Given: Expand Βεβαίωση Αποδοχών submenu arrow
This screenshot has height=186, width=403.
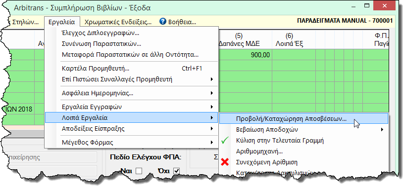Looking at the screenshot, I should pos(382,130).
